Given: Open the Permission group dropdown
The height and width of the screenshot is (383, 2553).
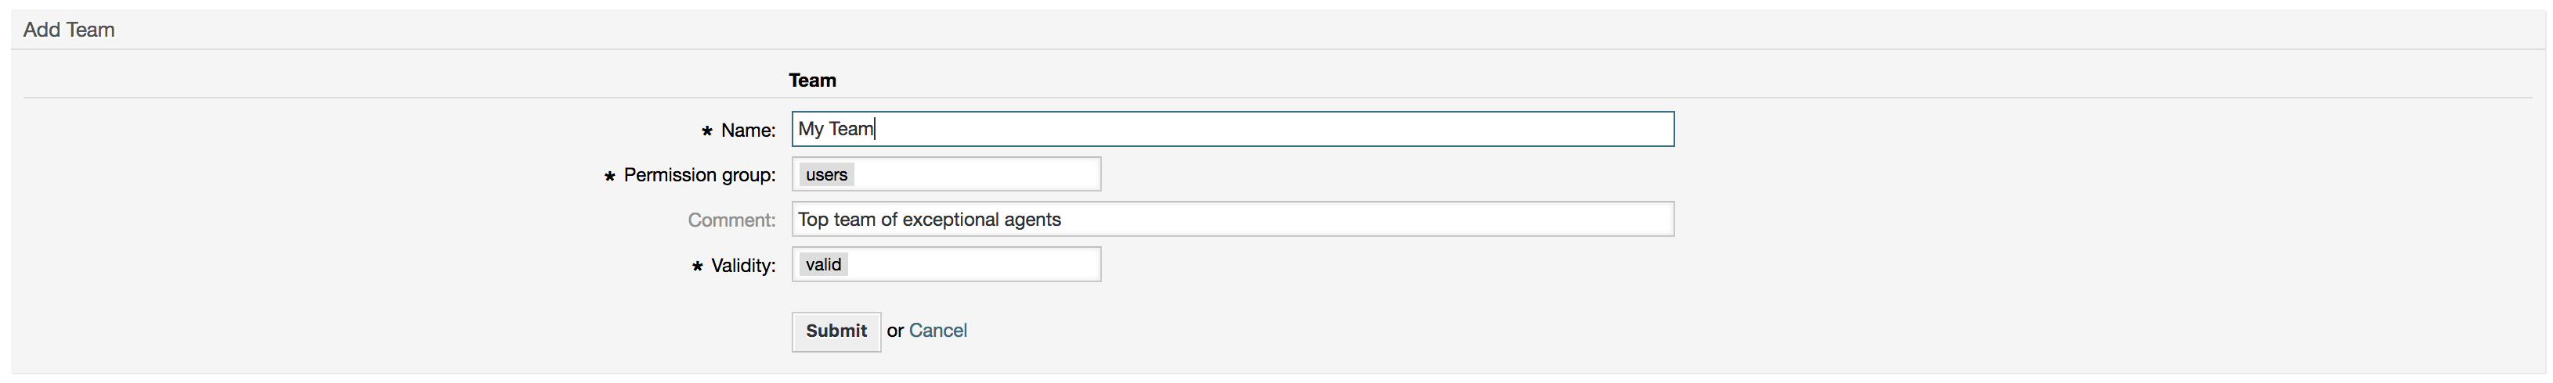Looking at the screenshot, I should [977, 175].
